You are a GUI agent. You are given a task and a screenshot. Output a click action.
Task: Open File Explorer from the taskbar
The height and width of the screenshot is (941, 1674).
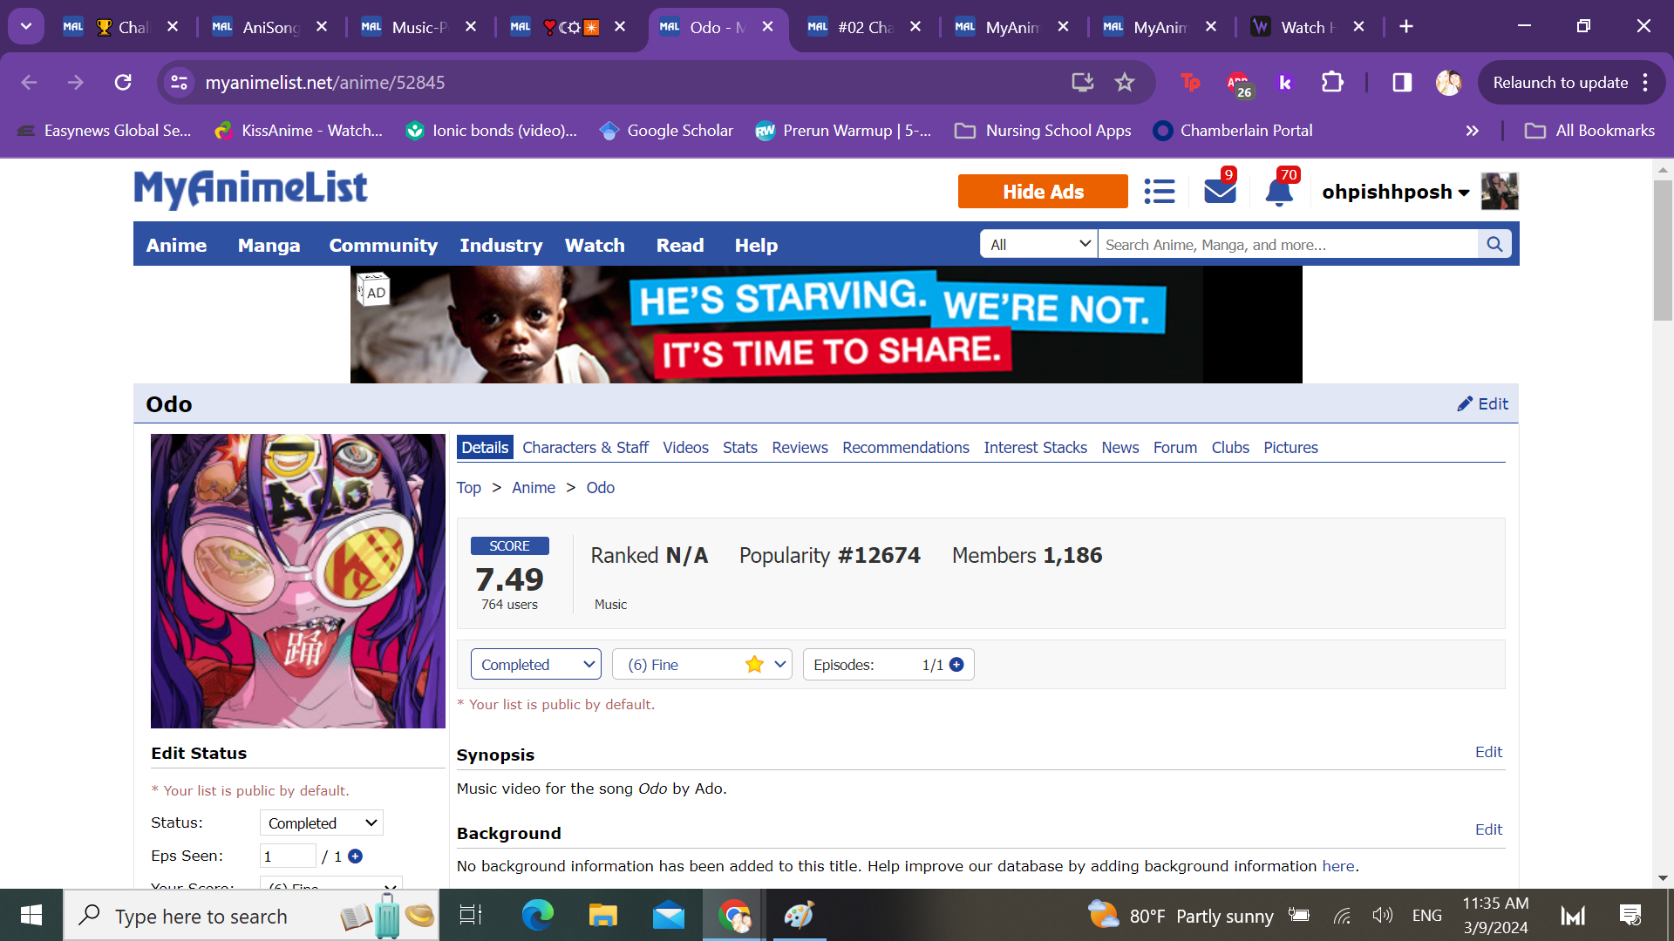pyautogui.click(x=602, y=916)
